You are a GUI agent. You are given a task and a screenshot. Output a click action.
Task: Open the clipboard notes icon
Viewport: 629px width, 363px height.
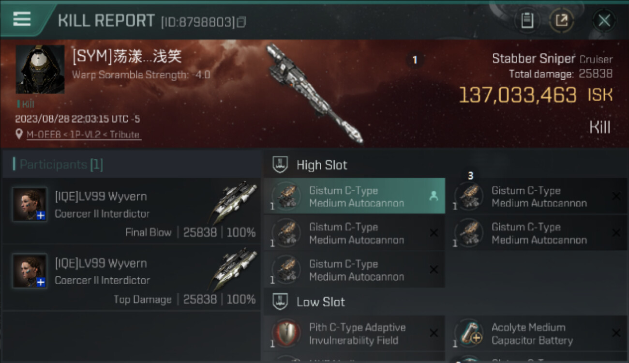pos(527,20)
